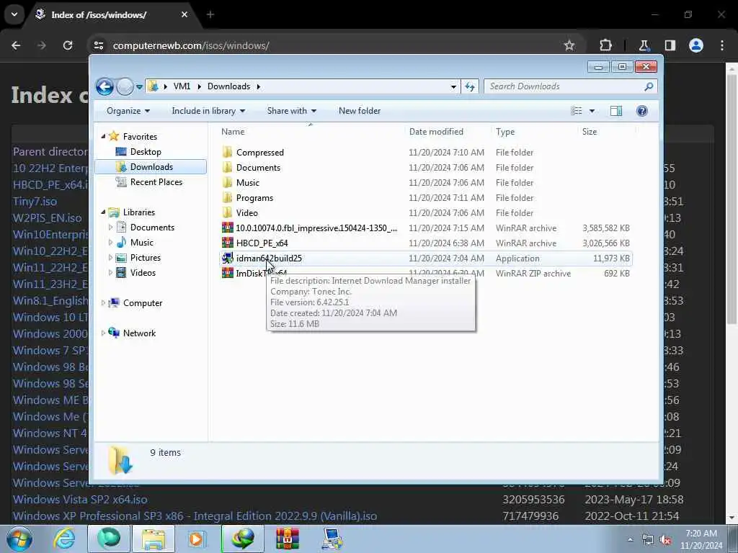The width and height of the screenshot is (738, 553).
Task: Expand the Computer node
Action: click(103, 303)
